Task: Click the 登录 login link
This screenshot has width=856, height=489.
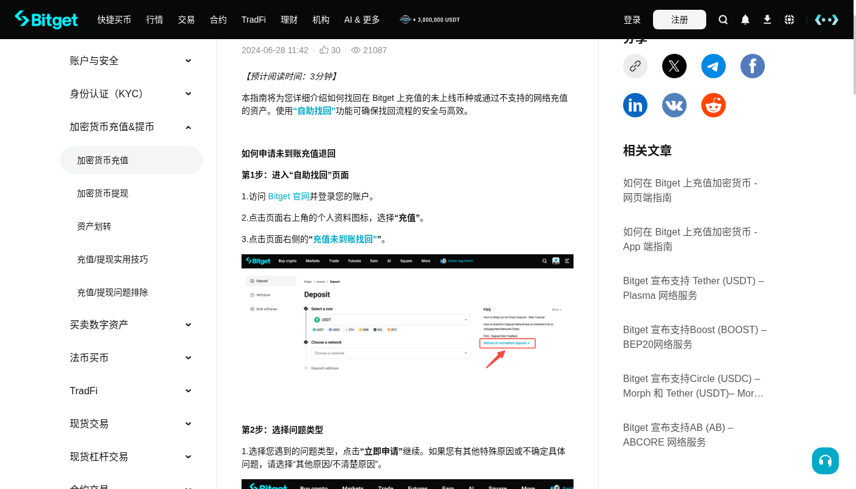Action: coord(632,20)
